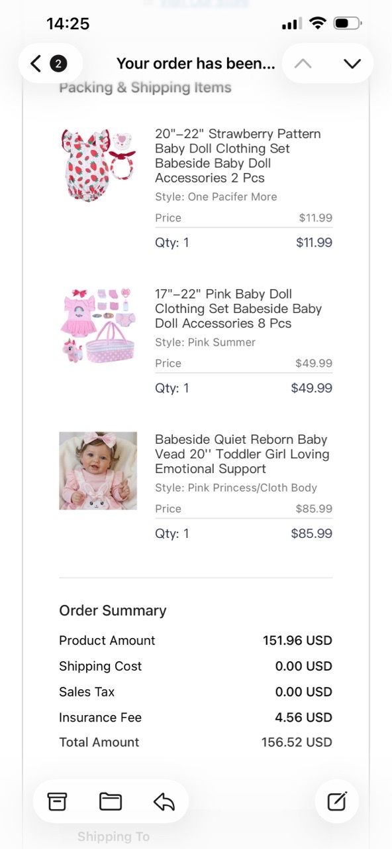Reply to the email with the arrow icon
This screenshot has width=392, height=849.
pyautogui.click(x=164, y=801)
